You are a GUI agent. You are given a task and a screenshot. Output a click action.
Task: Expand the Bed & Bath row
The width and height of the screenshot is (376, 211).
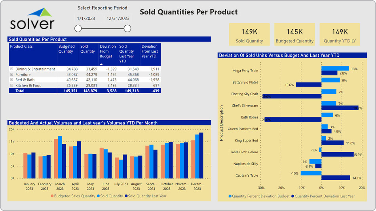pos(11,80)
